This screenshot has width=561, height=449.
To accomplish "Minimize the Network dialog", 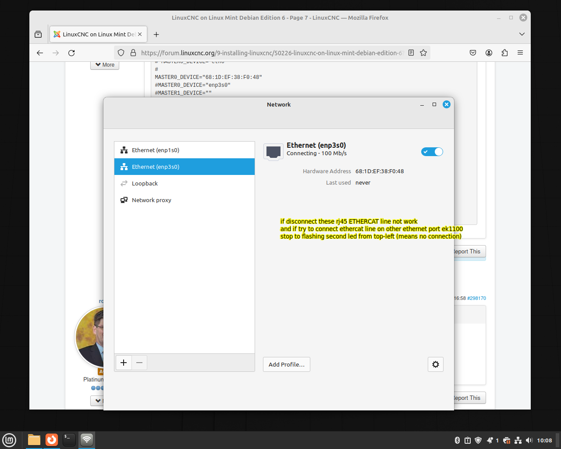I will tap(422, 104).
